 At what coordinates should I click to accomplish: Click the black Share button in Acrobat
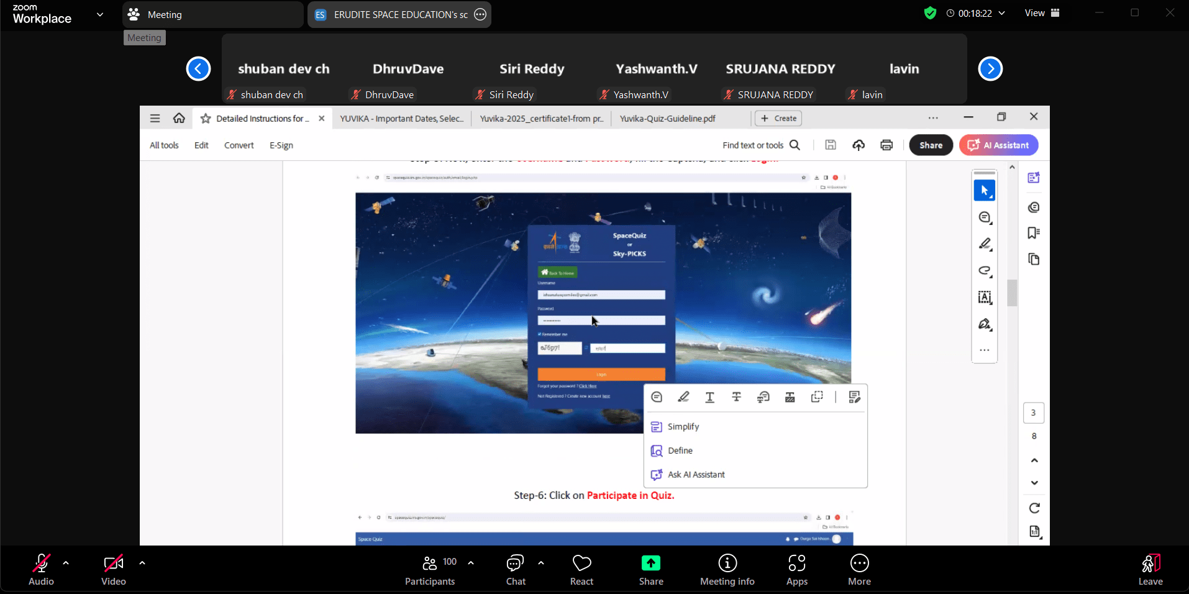point(931,145)
